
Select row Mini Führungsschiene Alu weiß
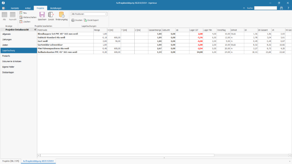(164, 48)
